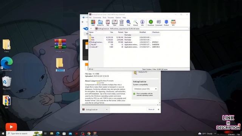
Task: Open the archive path dropdown in WinRAR
Action: (188, 29)
